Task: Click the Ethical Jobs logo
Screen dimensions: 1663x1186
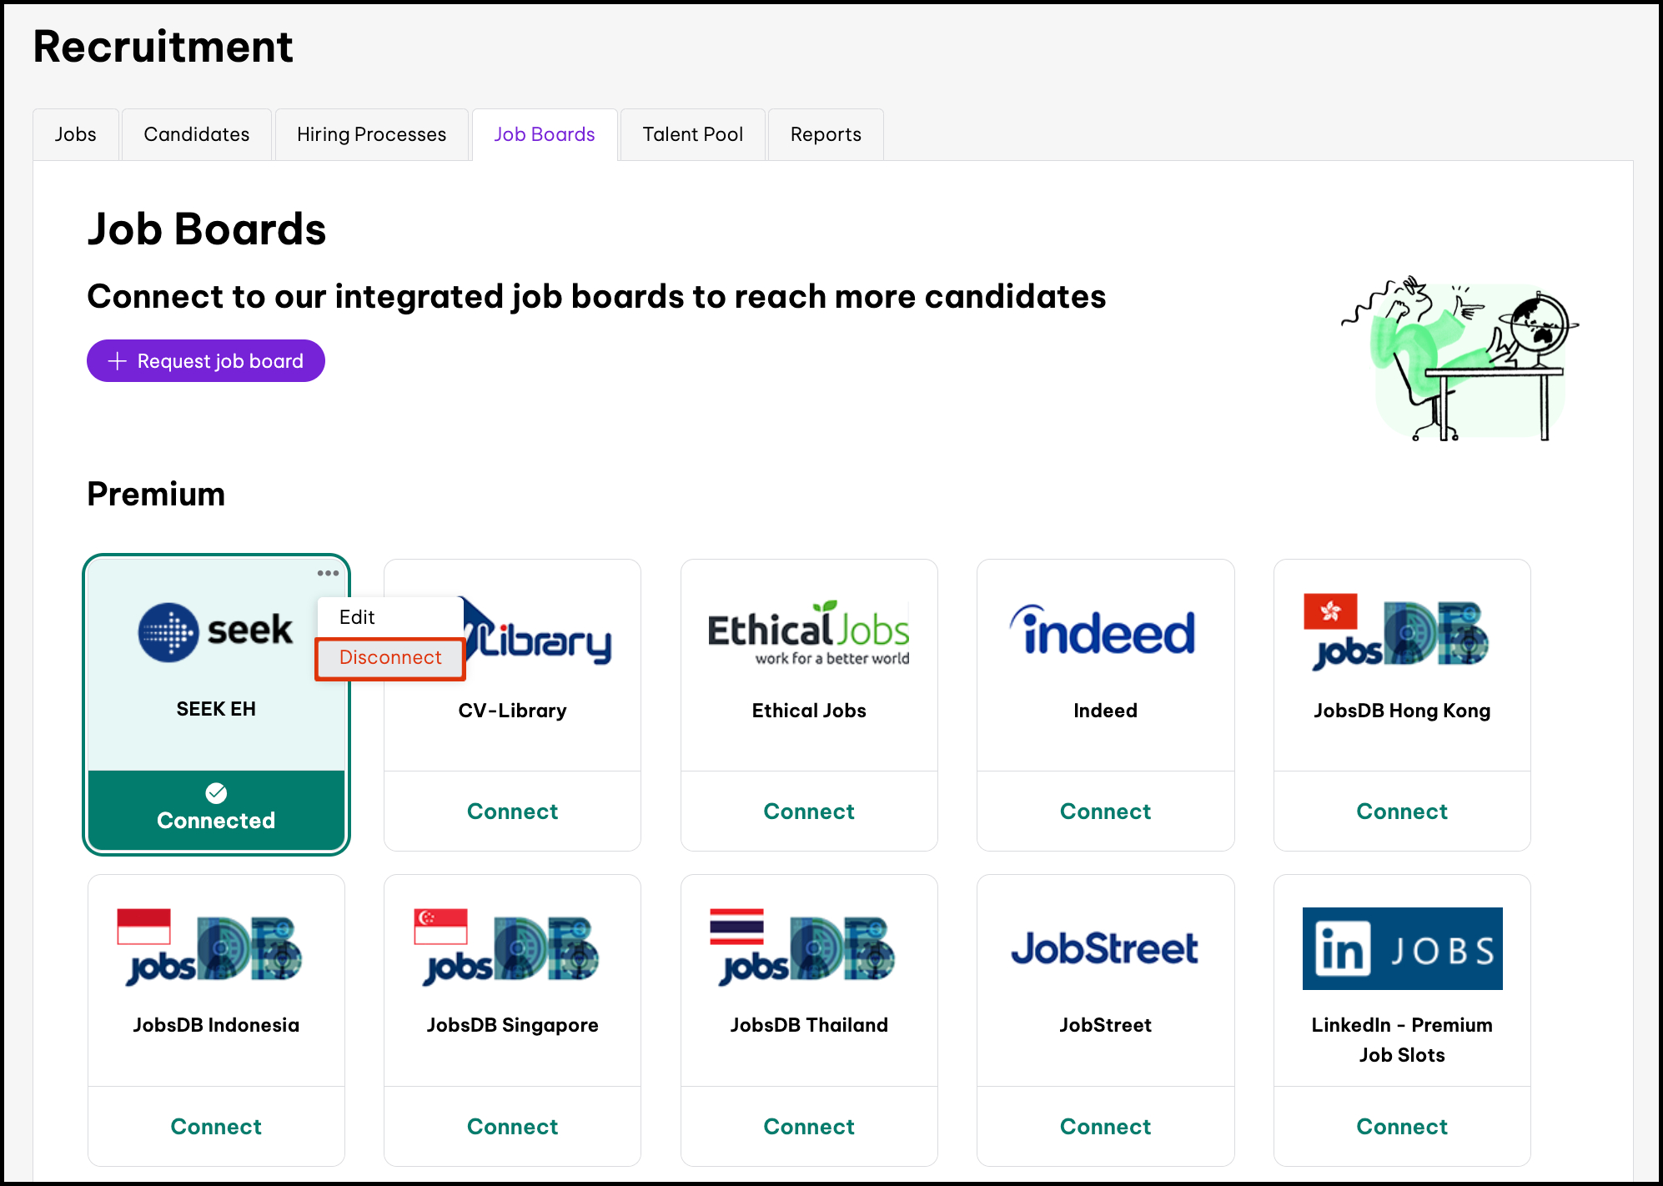Action: [808, 633]
